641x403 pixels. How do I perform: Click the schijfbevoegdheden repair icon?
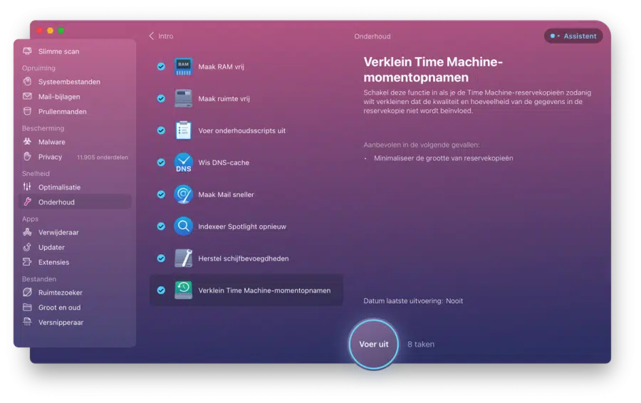pyautogui.click(x=183, y=258)
